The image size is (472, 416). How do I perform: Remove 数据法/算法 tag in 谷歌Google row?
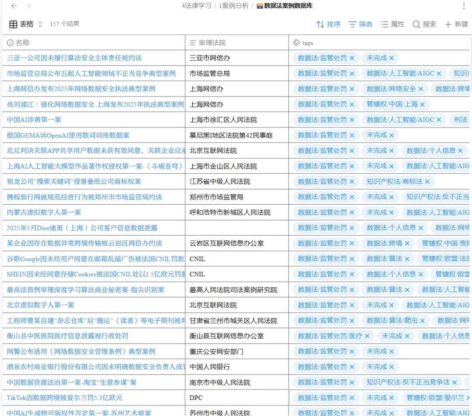click(x=407, y=259)
